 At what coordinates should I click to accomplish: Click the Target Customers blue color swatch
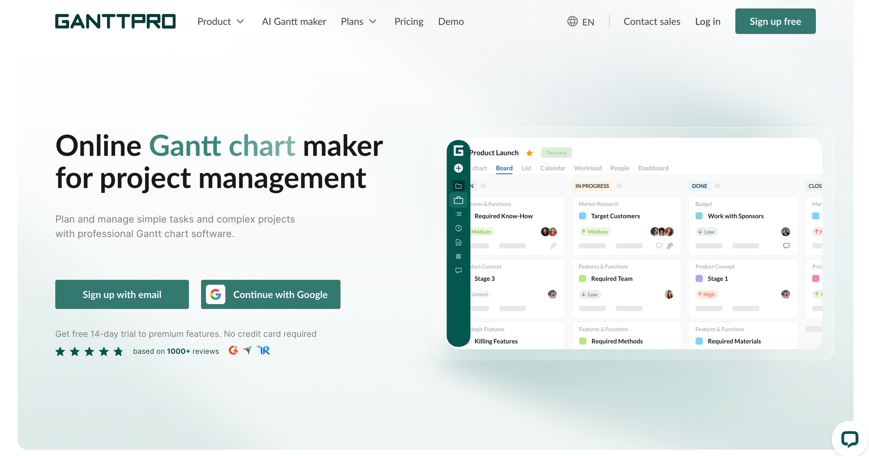(x=582, y=216)
